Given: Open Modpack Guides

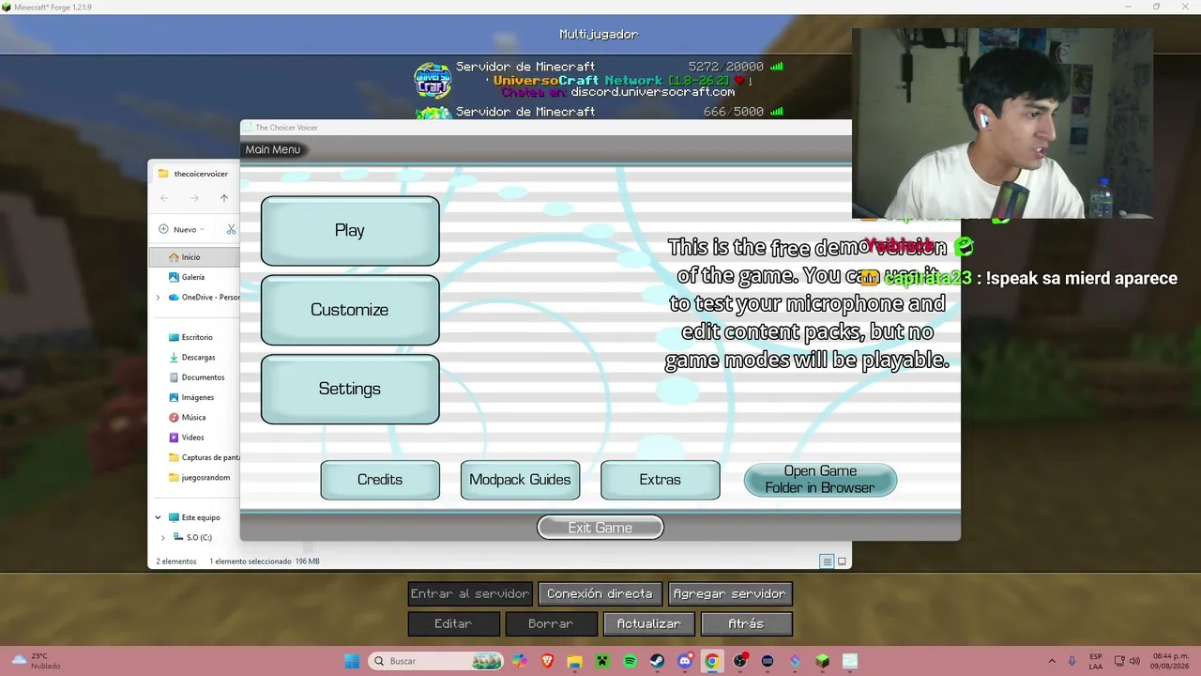Looking at the screenshot, I should pyautogui.click(x=520, y=480).
